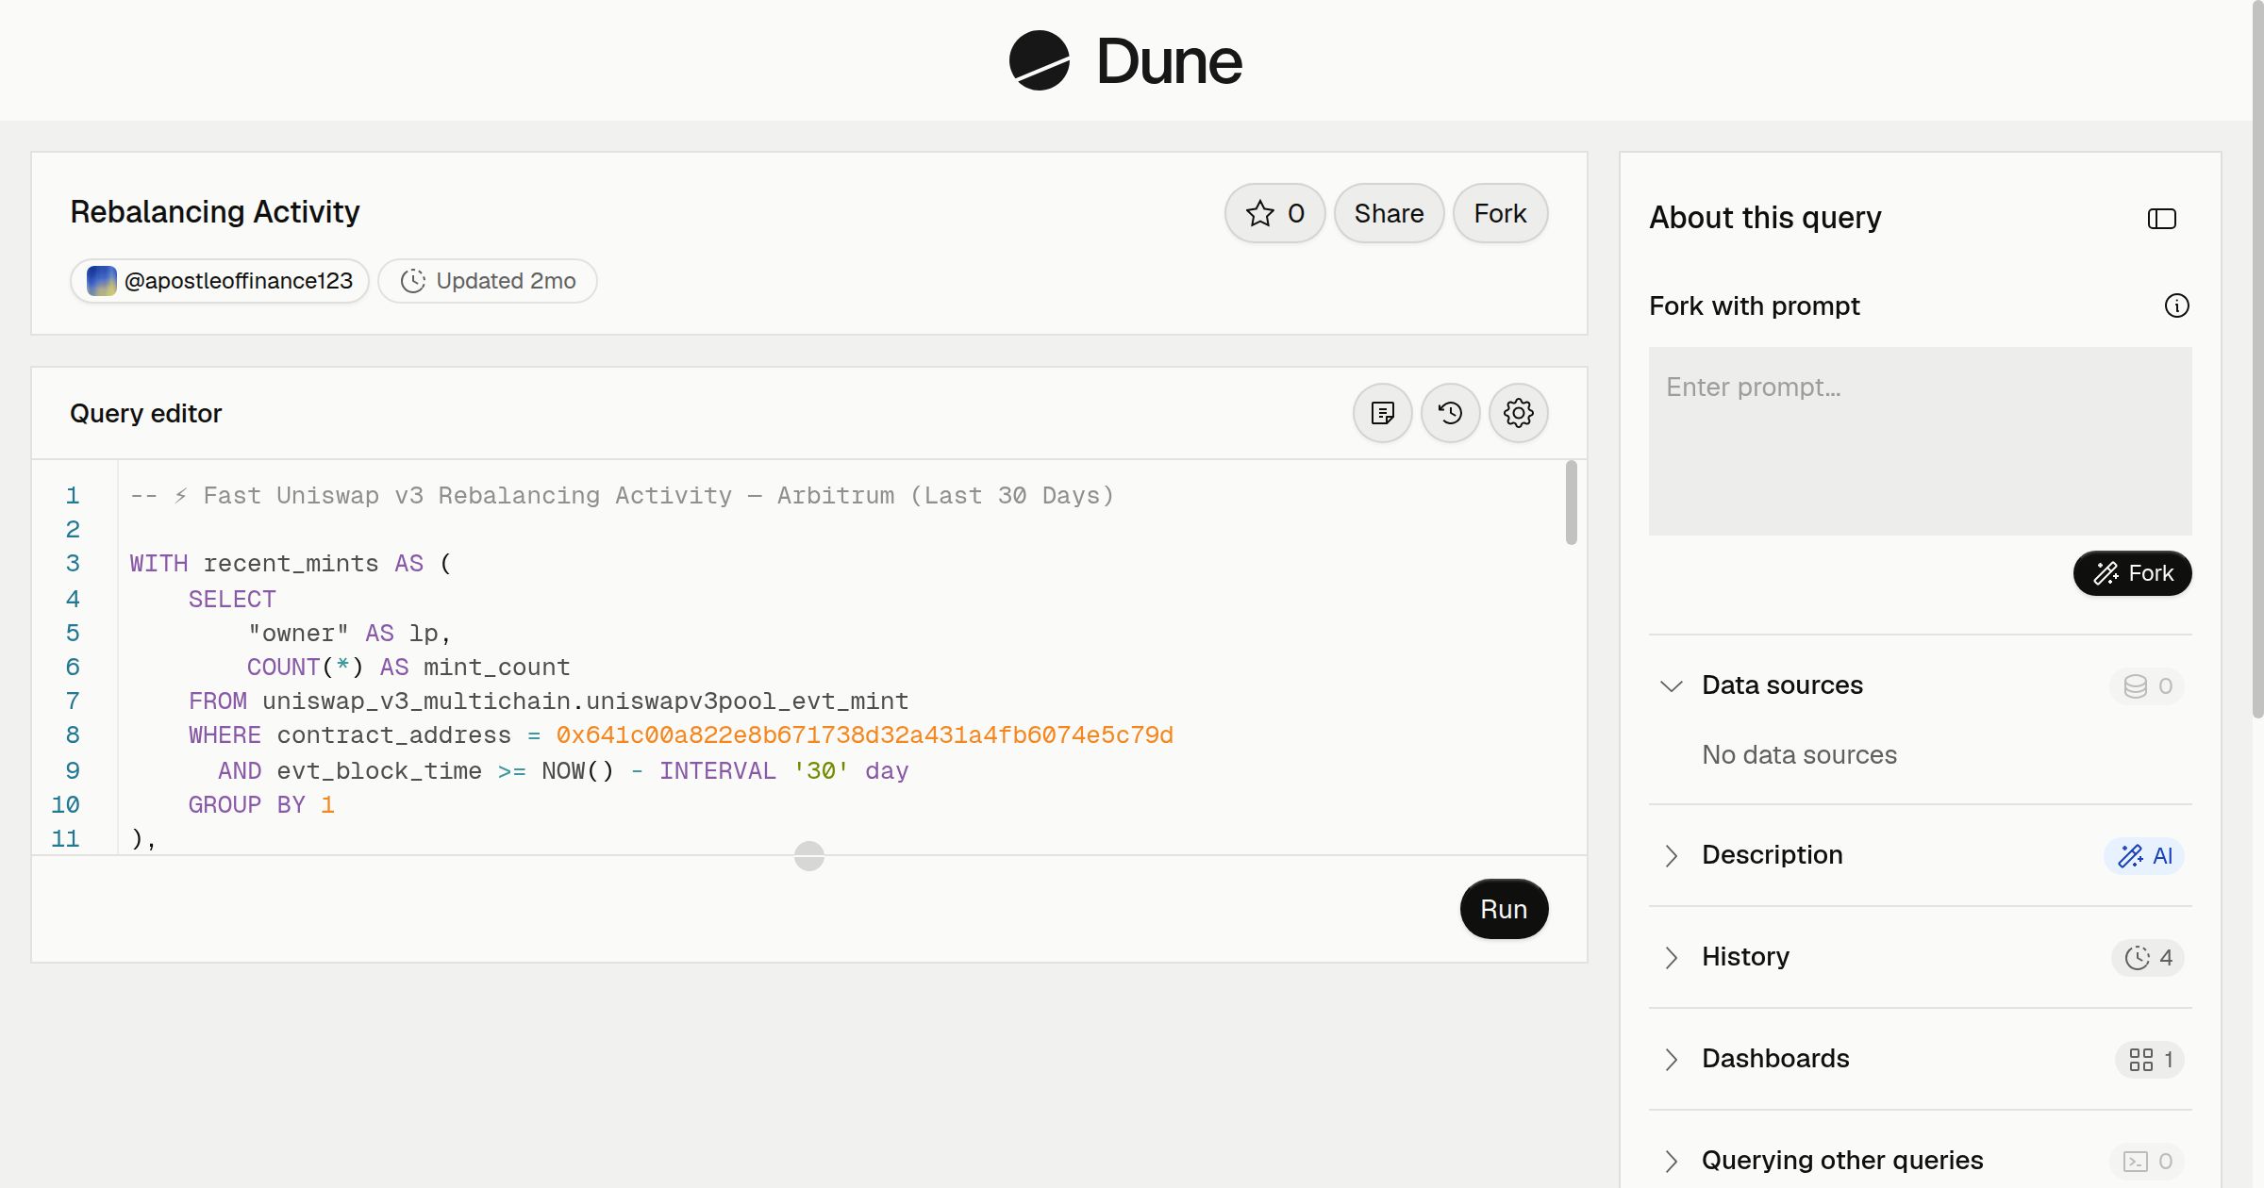The image size is (2264, 1188).
Task: Click the comment on code line 1
Action: click(x=622, y=496)
